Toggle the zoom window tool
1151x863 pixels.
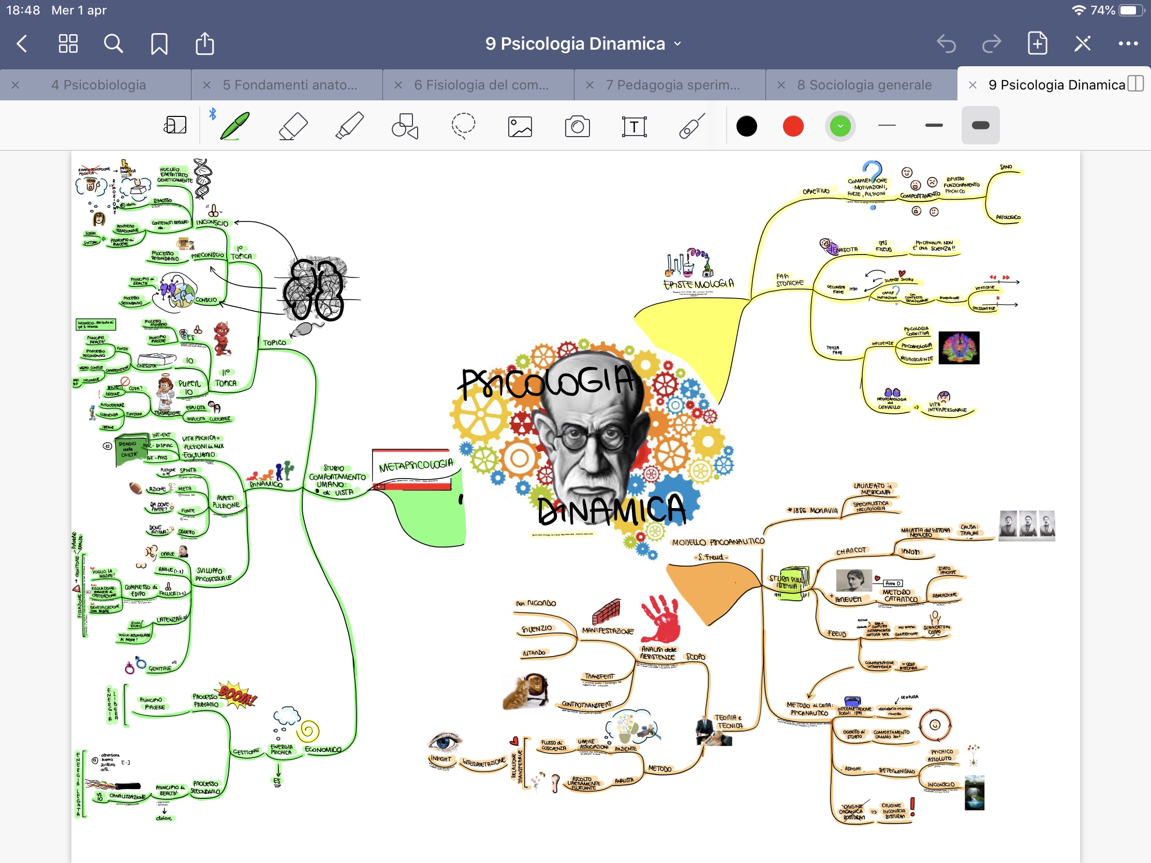click(175, 125)
